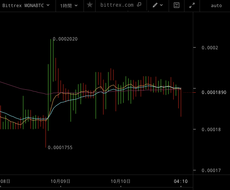The height and width of the screenshot is (190, 230).
Task: Open the chart indicators icon
Action: pos(177,5)
